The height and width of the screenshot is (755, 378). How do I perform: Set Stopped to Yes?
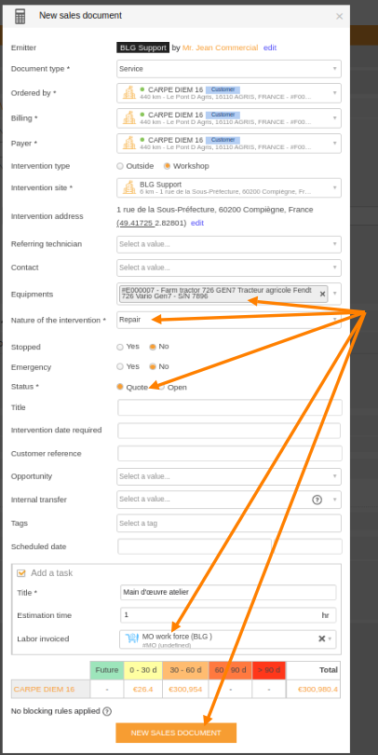pos(120,347)
